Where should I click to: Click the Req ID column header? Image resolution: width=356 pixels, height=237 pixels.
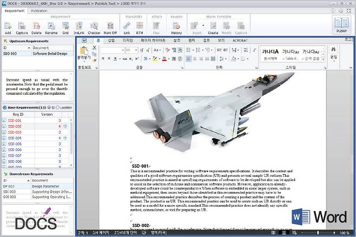pyautogui.click(x=18, y=114)
